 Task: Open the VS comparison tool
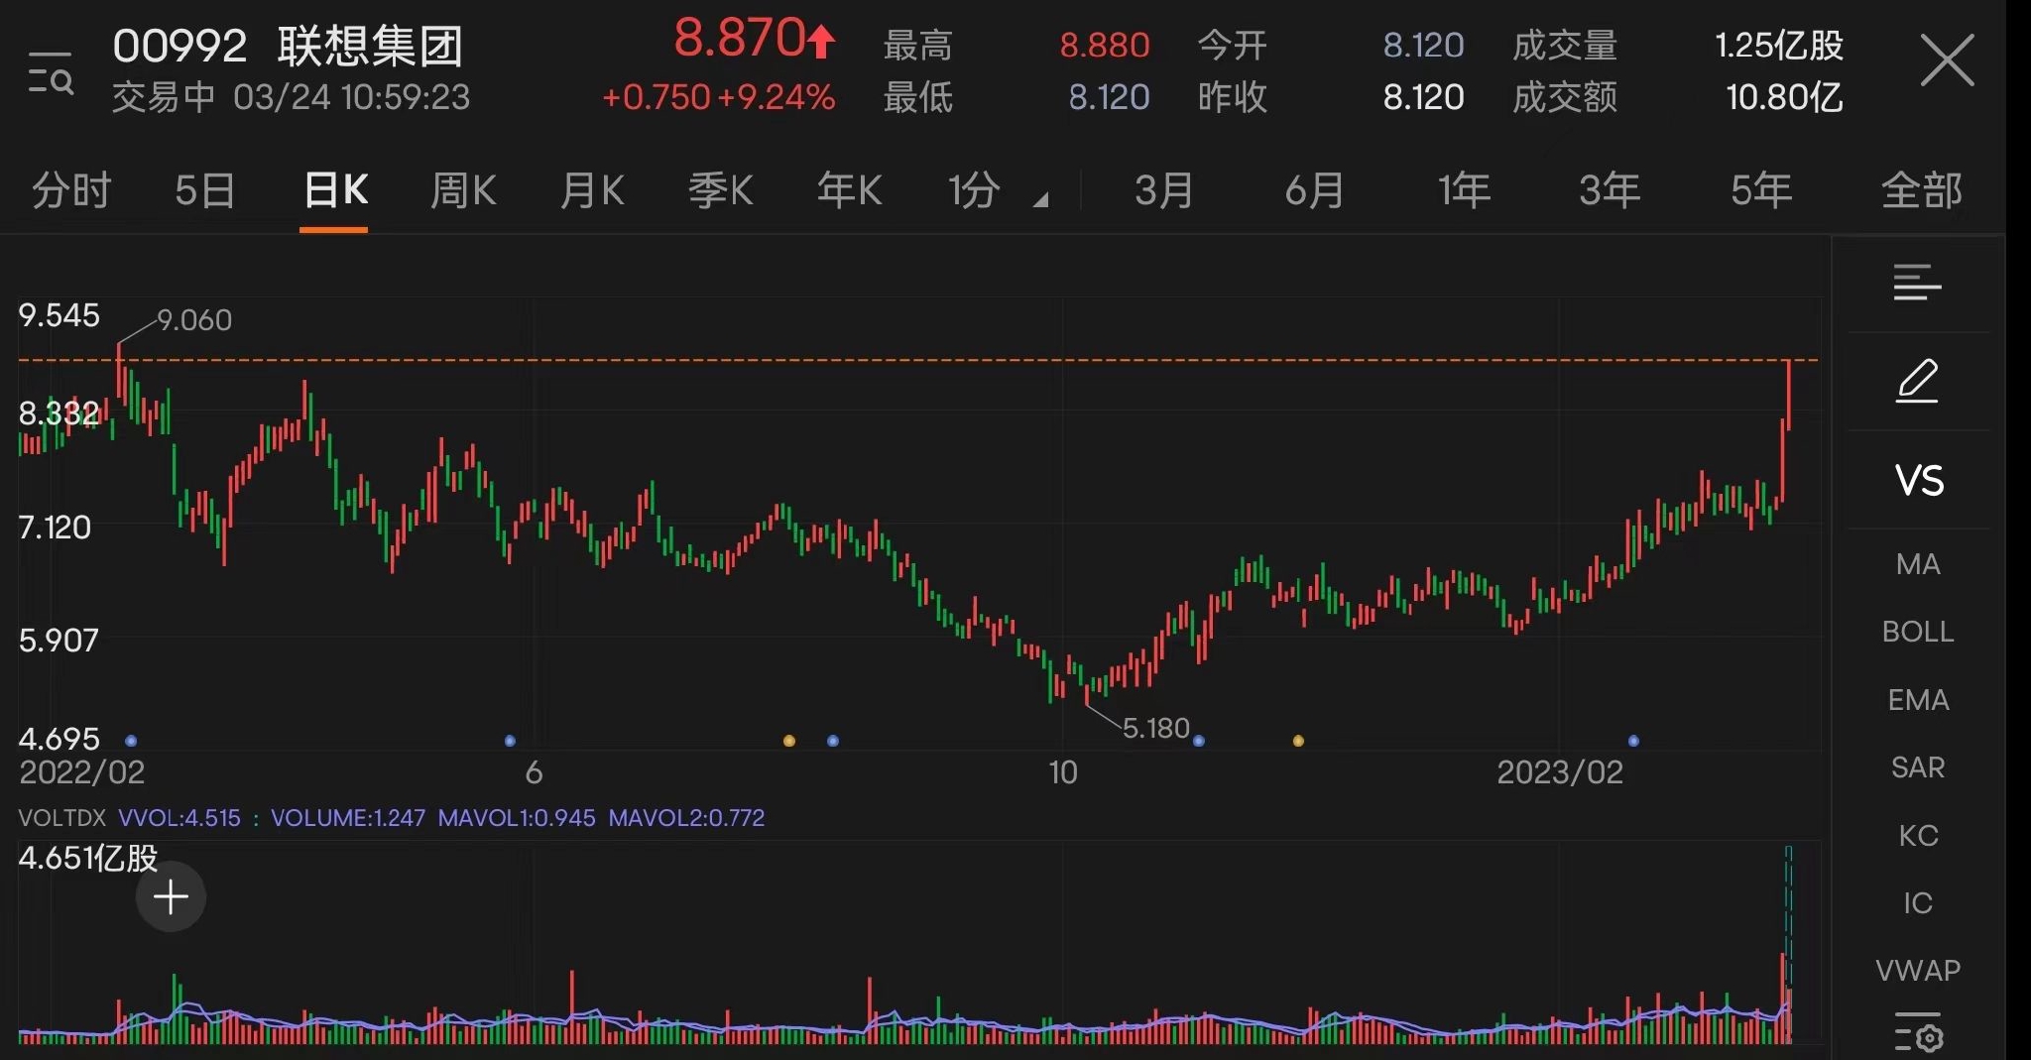tap(1919, 481)
